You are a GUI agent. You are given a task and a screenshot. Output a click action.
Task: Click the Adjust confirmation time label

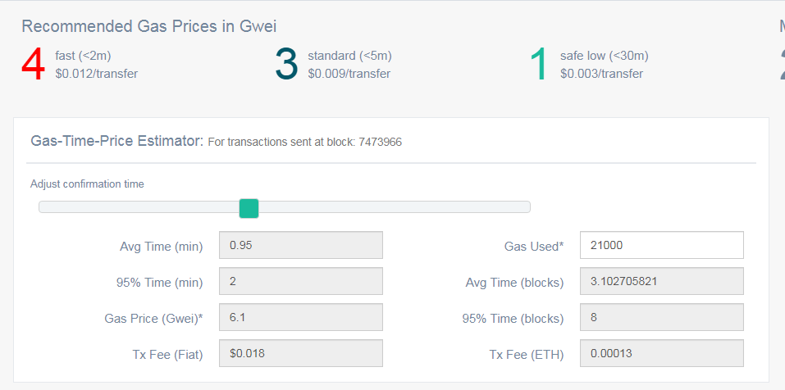coord(87,184)
